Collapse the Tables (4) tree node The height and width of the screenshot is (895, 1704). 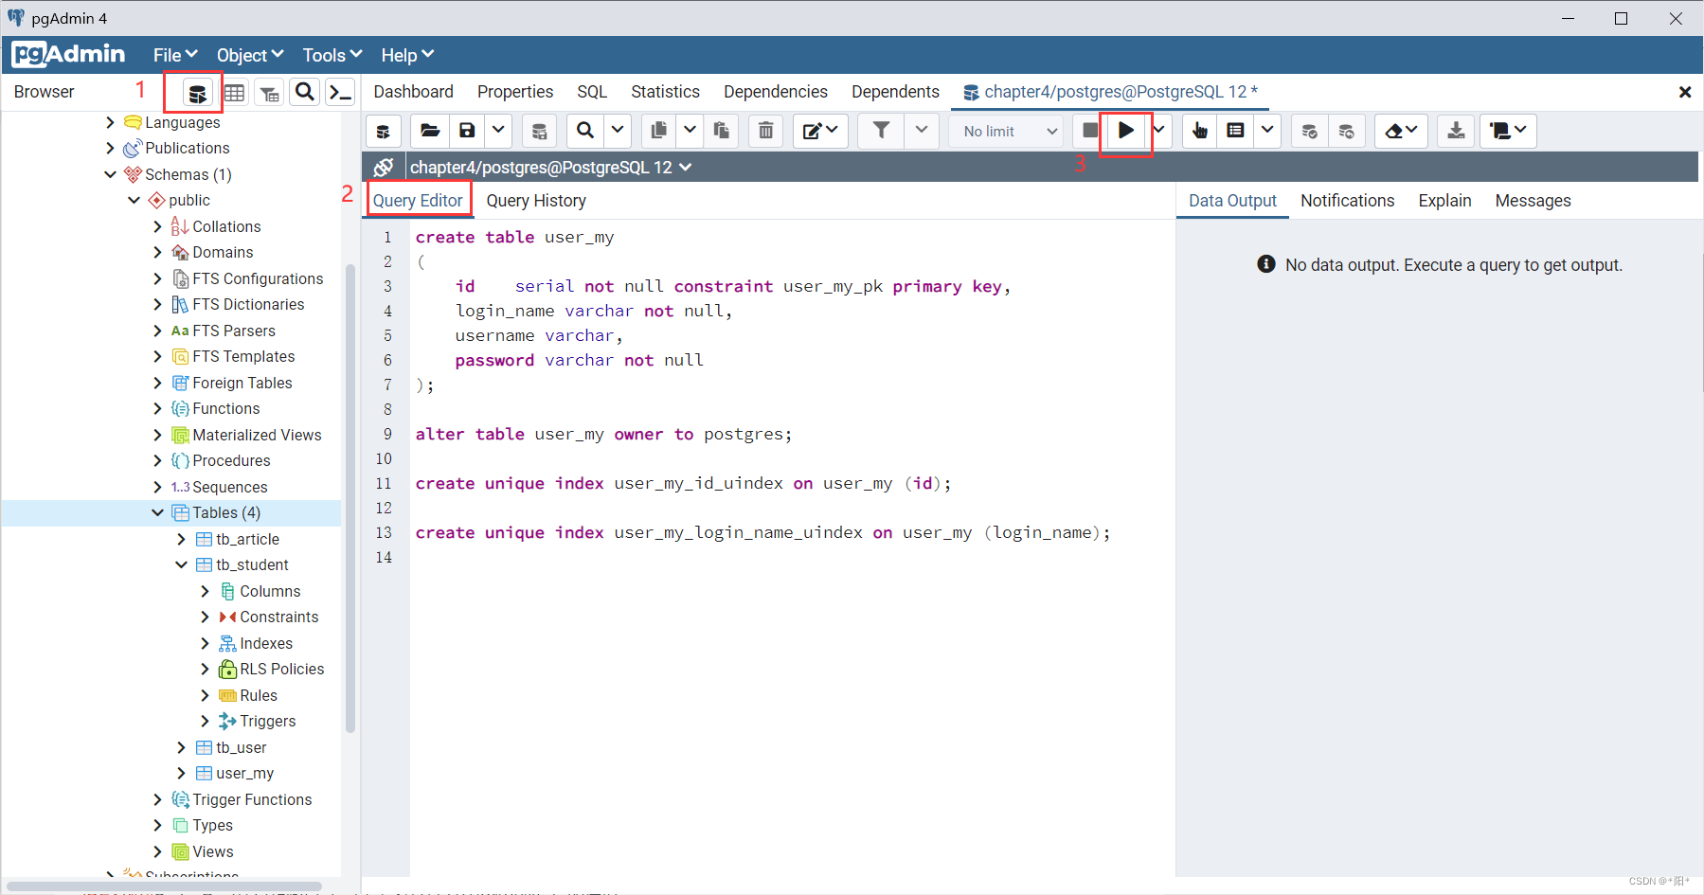157,512
